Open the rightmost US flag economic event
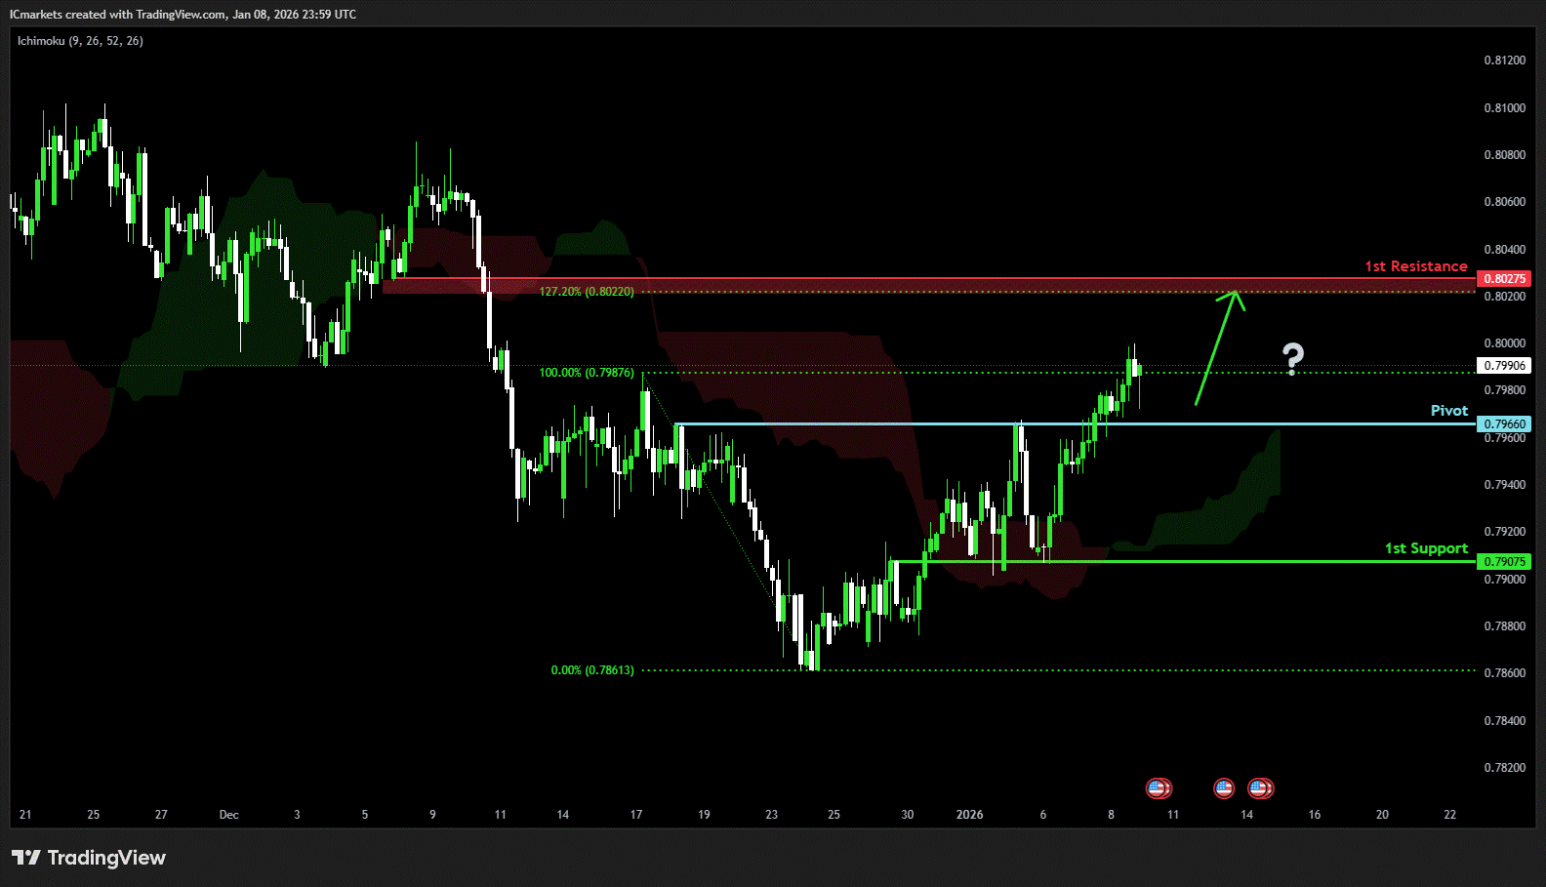Screen dimensions: 1546x887 (x=1260, y=787)
